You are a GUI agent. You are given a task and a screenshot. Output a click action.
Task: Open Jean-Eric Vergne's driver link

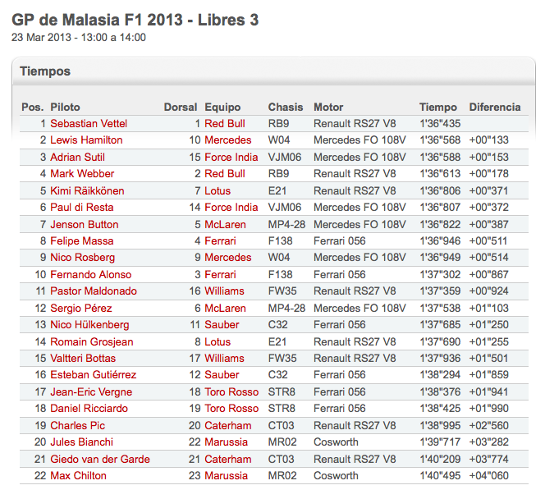90,392
